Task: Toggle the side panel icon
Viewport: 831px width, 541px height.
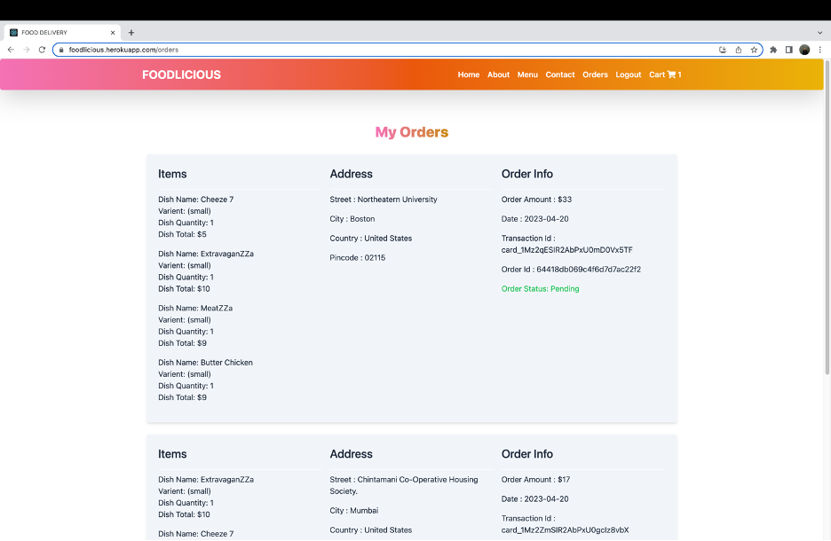Action: (788, 50)
